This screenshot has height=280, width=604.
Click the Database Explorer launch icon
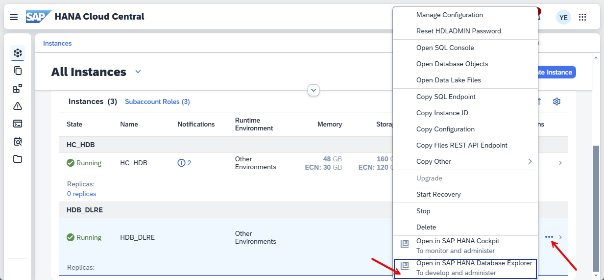click(405, 266)
